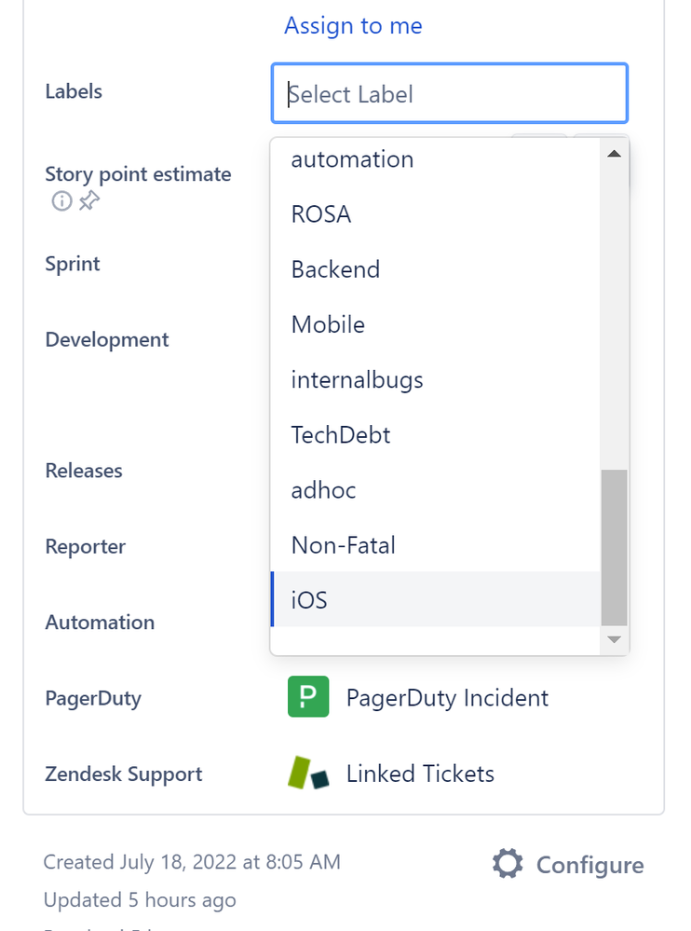Viewport: 691px width, 931px height.
Task: Click the label list scrollbar thumb
Action: point(615,547)
